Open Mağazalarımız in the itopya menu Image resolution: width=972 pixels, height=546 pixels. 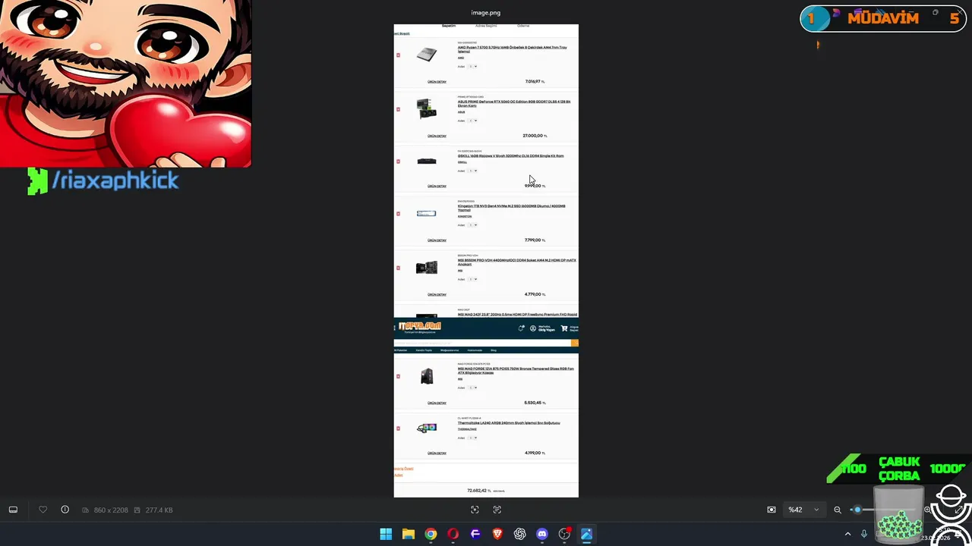pyautogui.click(x=450, y=350)
